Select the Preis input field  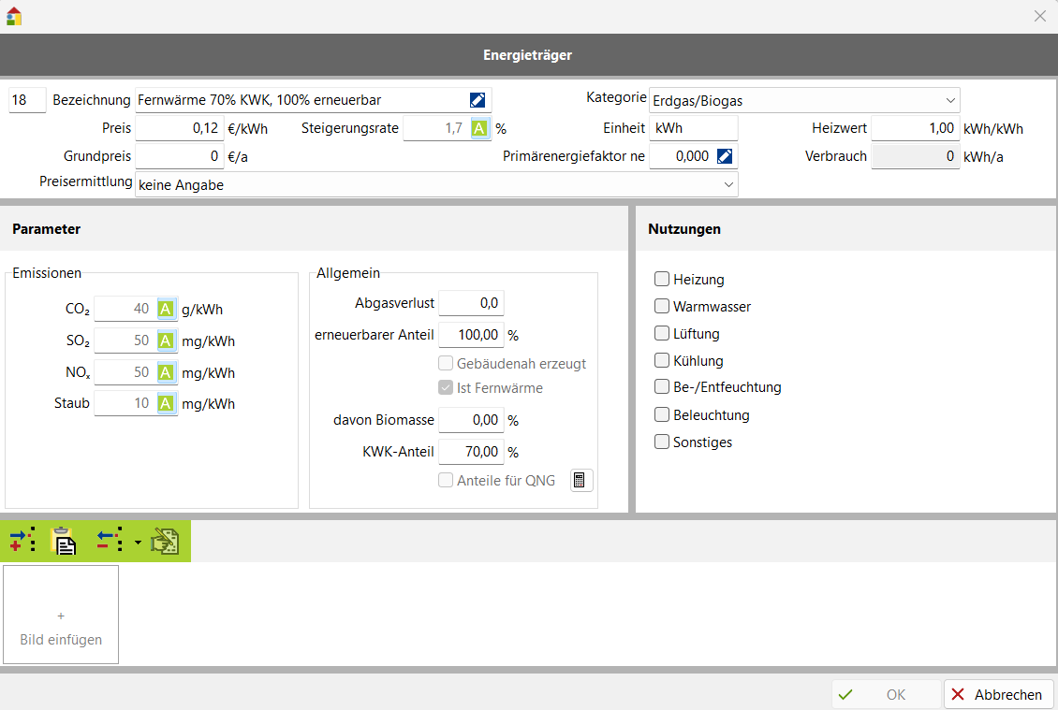click(x=179, y=128)
